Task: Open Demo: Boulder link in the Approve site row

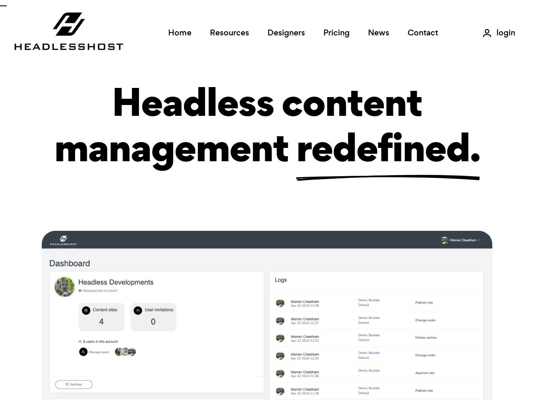Action: 369,370
